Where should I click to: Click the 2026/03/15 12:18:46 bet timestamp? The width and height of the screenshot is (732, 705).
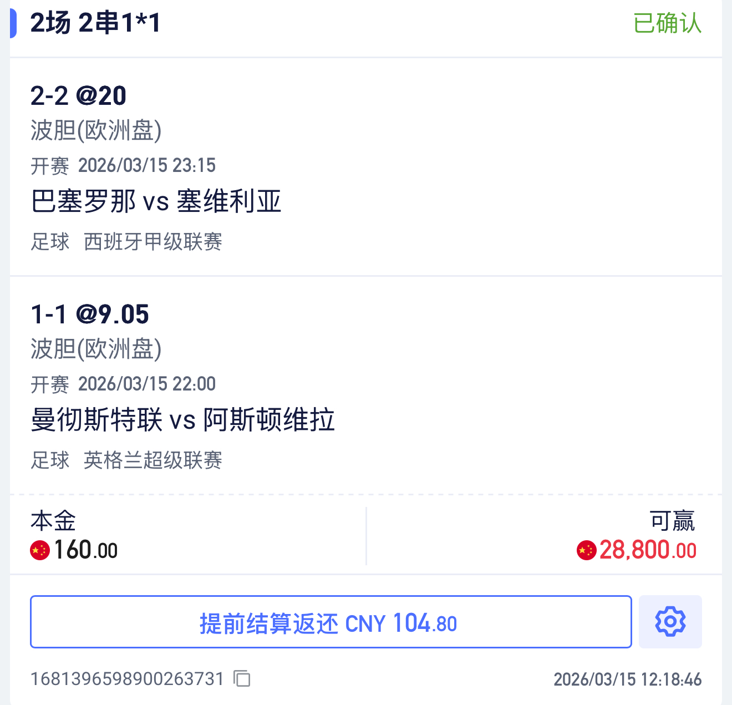click(627, 679)
